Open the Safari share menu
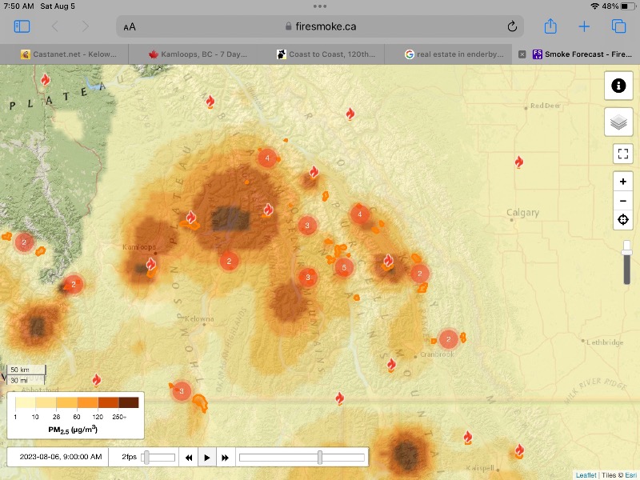The image size is (640, 480). click(x=550, y=26)
